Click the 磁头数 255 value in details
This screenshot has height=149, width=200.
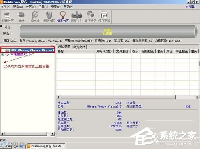pyautogui.click(x=119, y=116)
